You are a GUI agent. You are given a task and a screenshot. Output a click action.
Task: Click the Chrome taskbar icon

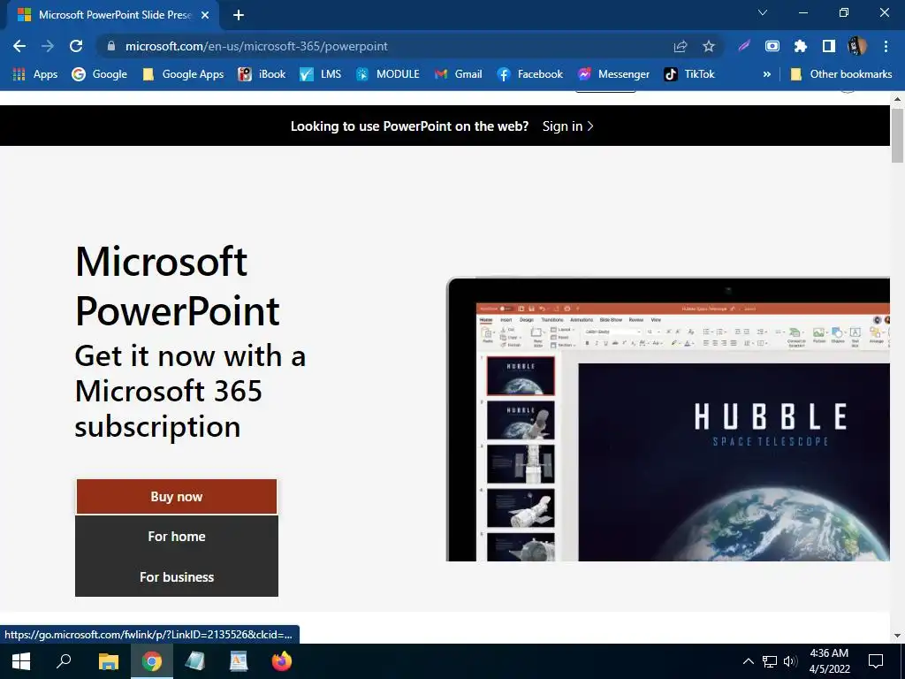pos(152,661)
